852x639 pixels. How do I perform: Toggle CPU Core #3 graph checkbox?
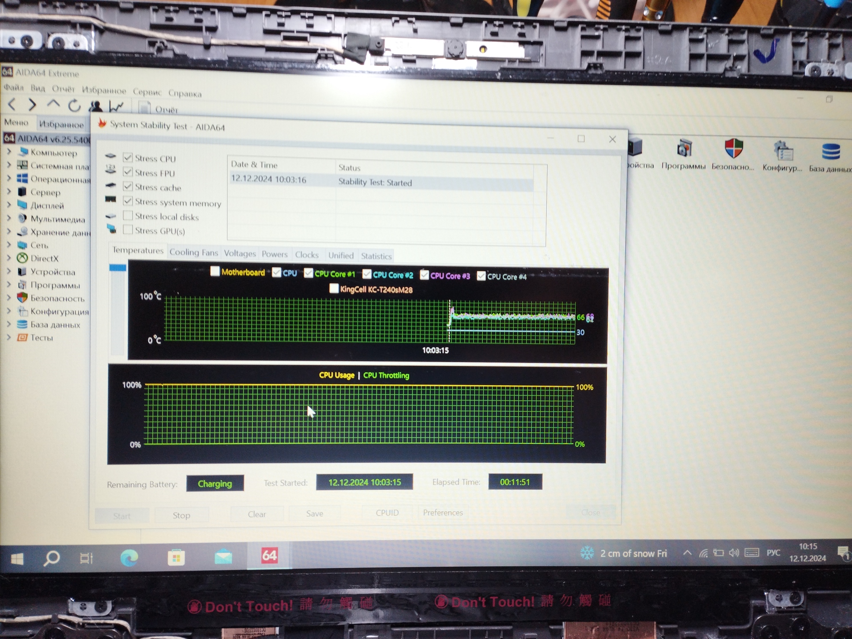424,275
